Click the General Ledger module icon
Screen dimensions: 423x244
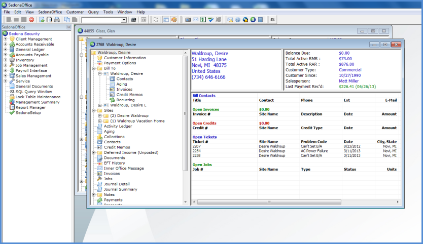click(12, 50)
